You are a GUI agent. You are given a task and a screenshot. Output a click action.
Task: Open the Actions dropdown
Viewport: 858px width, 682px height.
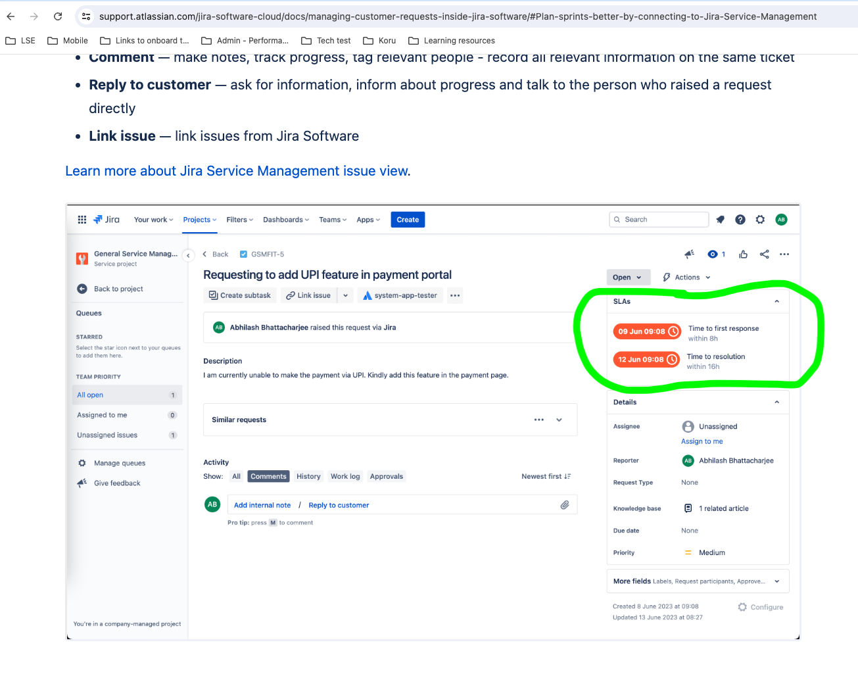(686, 278)
